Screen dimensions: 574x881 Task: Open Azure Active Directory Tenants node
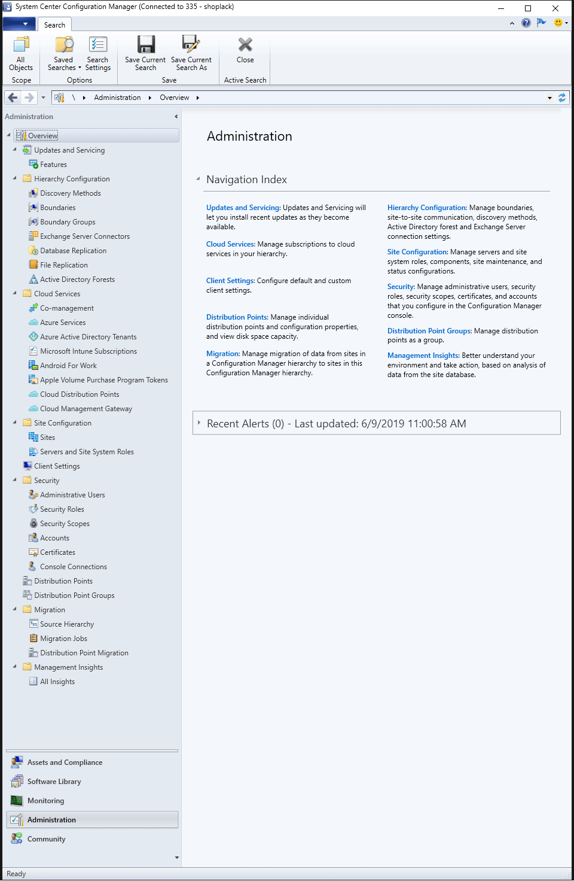(x=88, y=337)
